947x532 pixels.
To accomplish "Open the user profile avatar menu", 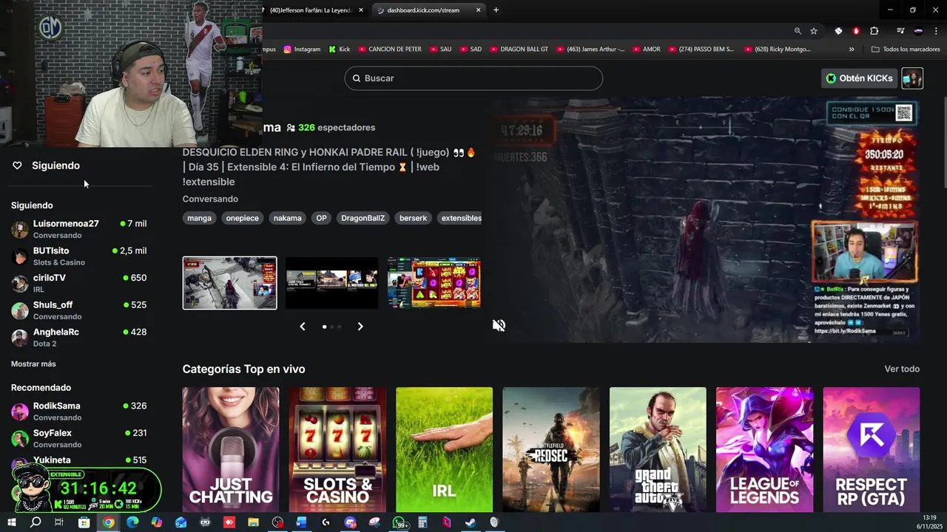I will click(x=912, y=78).
